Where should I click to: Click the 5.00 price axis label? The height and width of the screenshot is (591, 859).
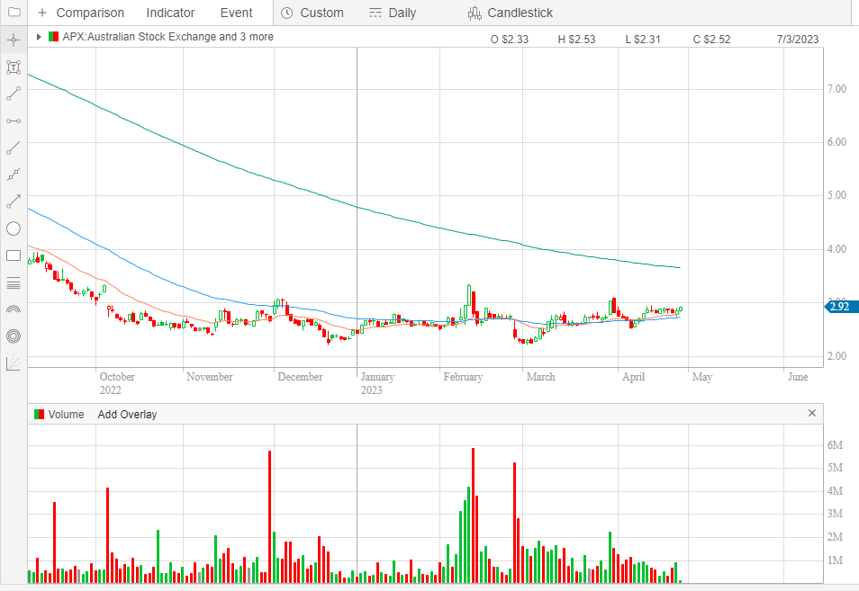pos(836,195)
